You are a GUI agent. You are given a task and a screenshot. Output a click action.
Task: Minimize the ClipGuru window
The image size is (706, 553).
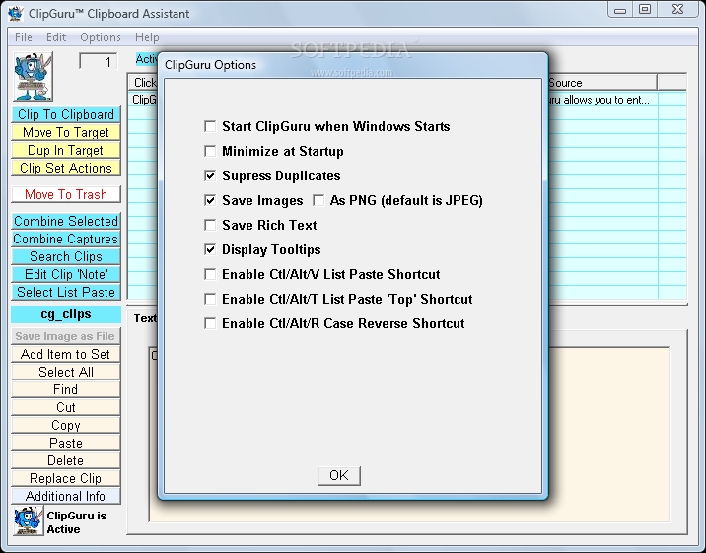620,10
